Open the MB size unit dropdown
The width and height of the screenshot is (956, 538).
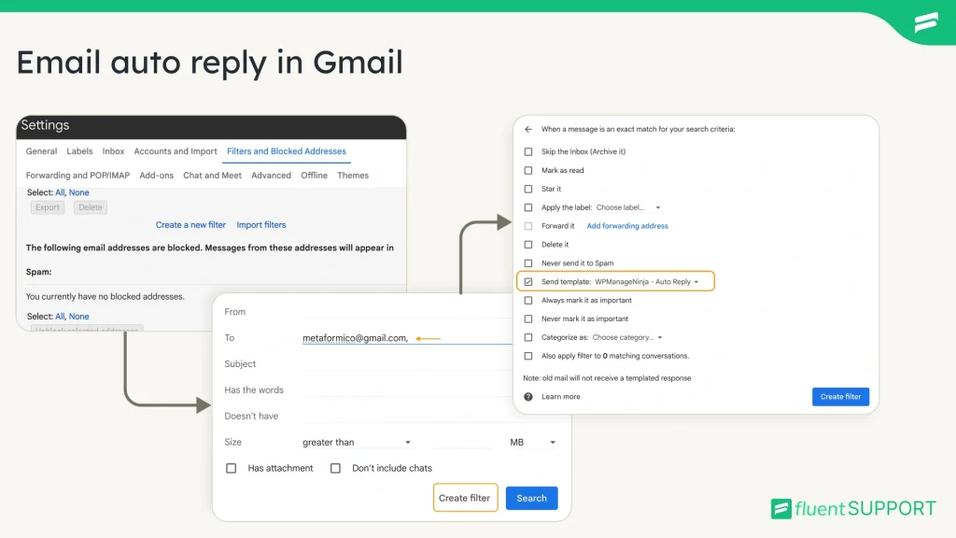tap(533, 442)
